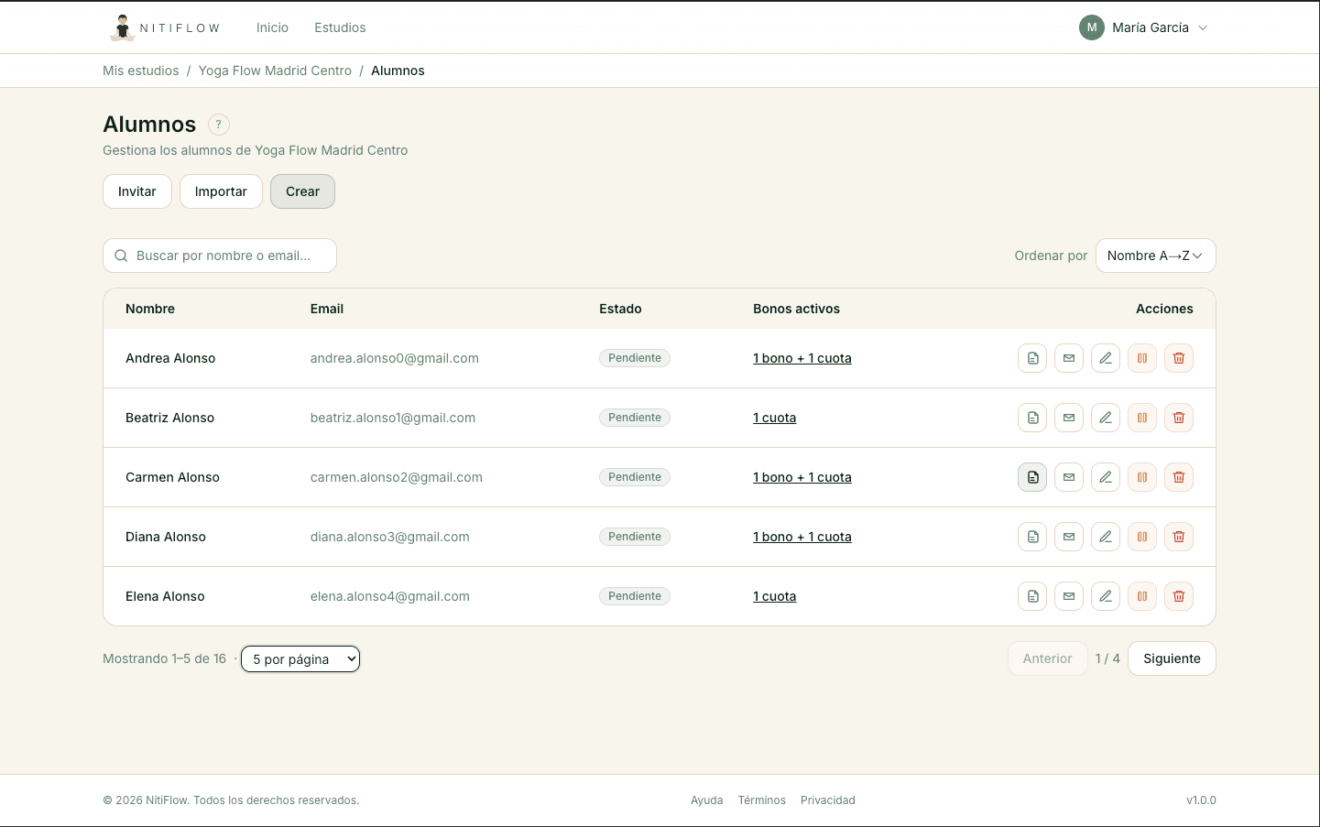Pause Andrea Alonso using orange pause icon

click(1142, 358)
